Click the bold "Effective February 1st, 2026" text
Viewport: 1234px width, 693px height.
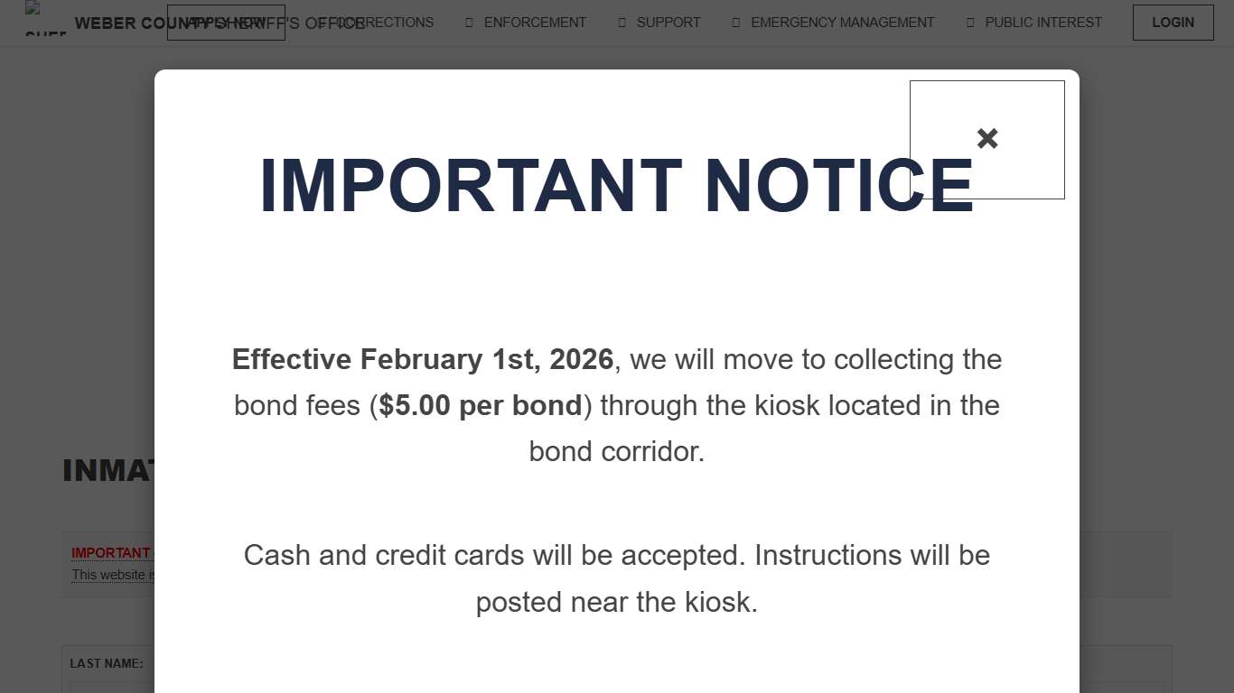(423, 359)
